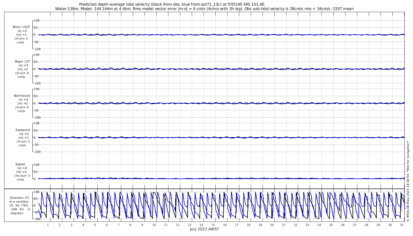Click the 'Northward' panel label

[22, 96]
